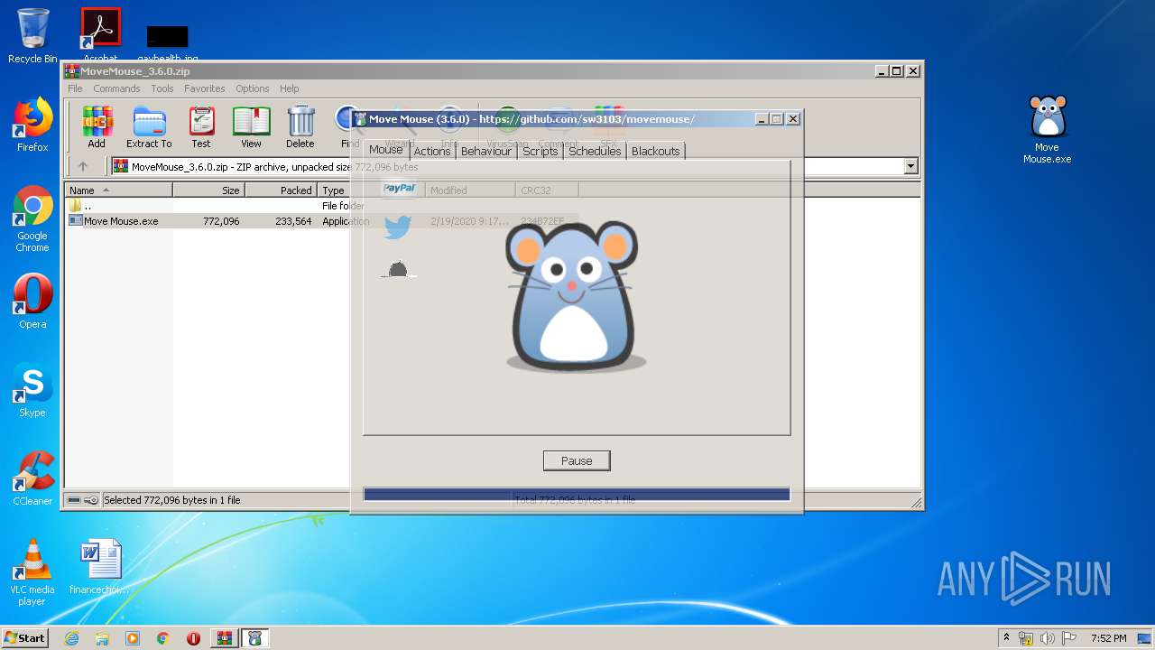Open Skype desktop shortcut
This screenshot has height=650, width=1155.
[x=32, y=390]
